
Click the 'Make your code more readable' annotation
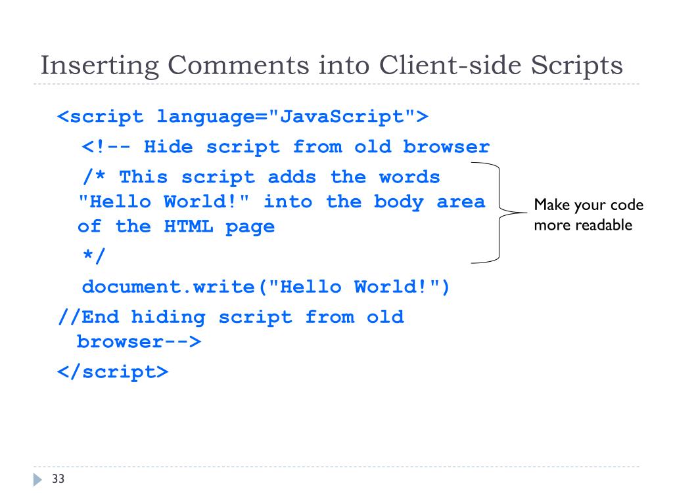(x=588, y=215)
